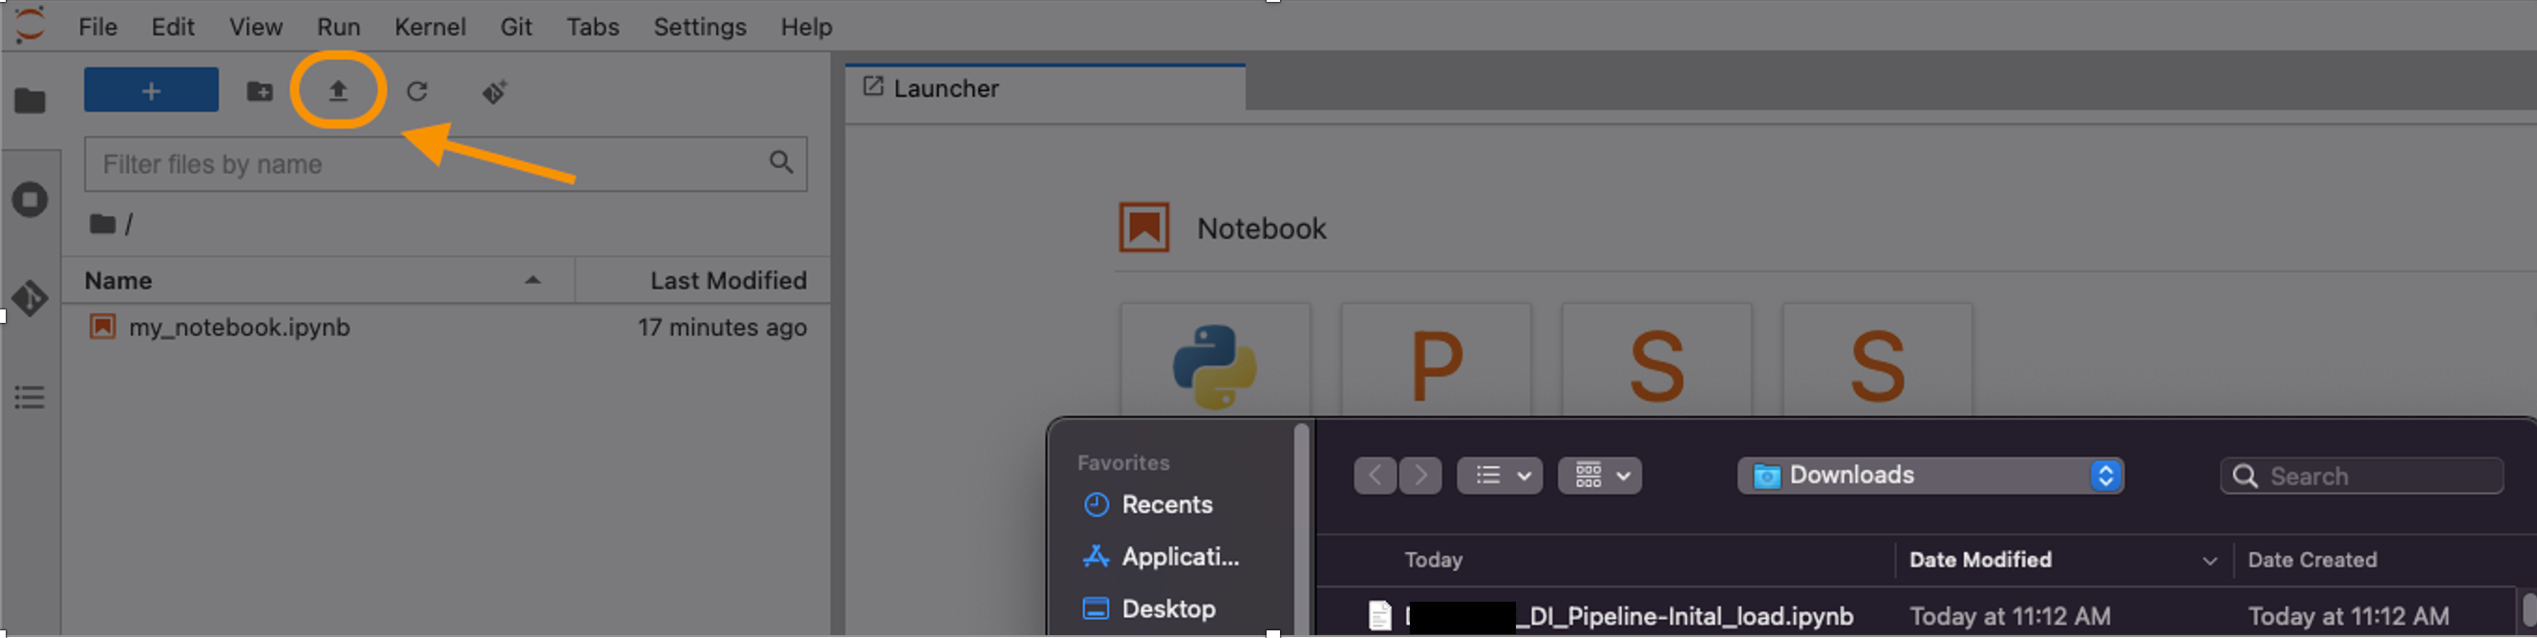The width and height of the screenshot is (2537, 638).
Task: Go back in the file dialog
Action: 1375,476
